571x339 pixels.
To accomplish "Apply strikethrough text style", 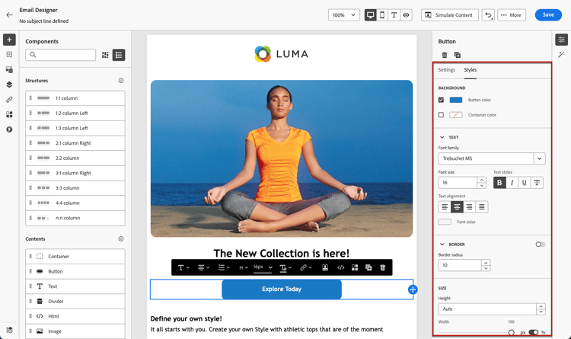I will click(537, 183).
